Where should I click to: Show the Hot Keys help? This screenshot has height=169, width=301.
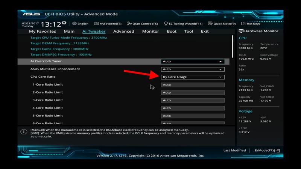point(251,24)
